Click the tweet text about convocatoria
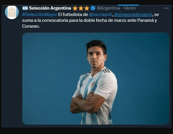173x134 pixels. pyautogui.click(x=91, y=20)
